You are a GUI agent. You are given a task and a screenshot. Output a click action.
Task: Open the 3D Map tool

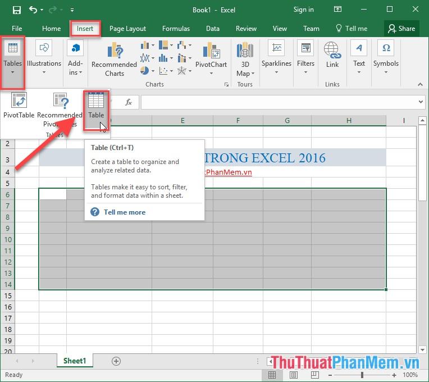pos(245,59)
